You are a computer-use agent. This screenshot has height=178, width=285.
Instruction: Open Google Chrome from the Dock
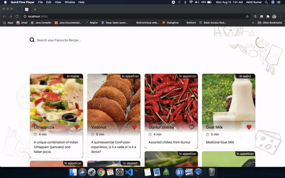pyautogui.click(x=101, y=172)
